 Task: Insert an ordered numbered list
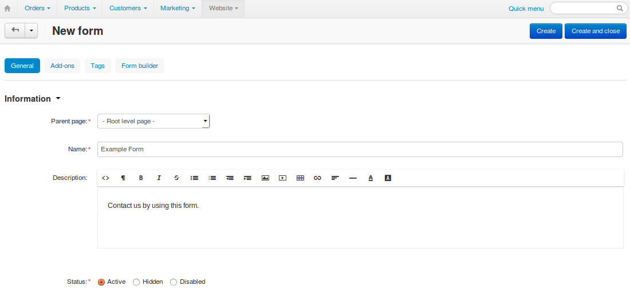pyautogui.click(x=212, y=178)
